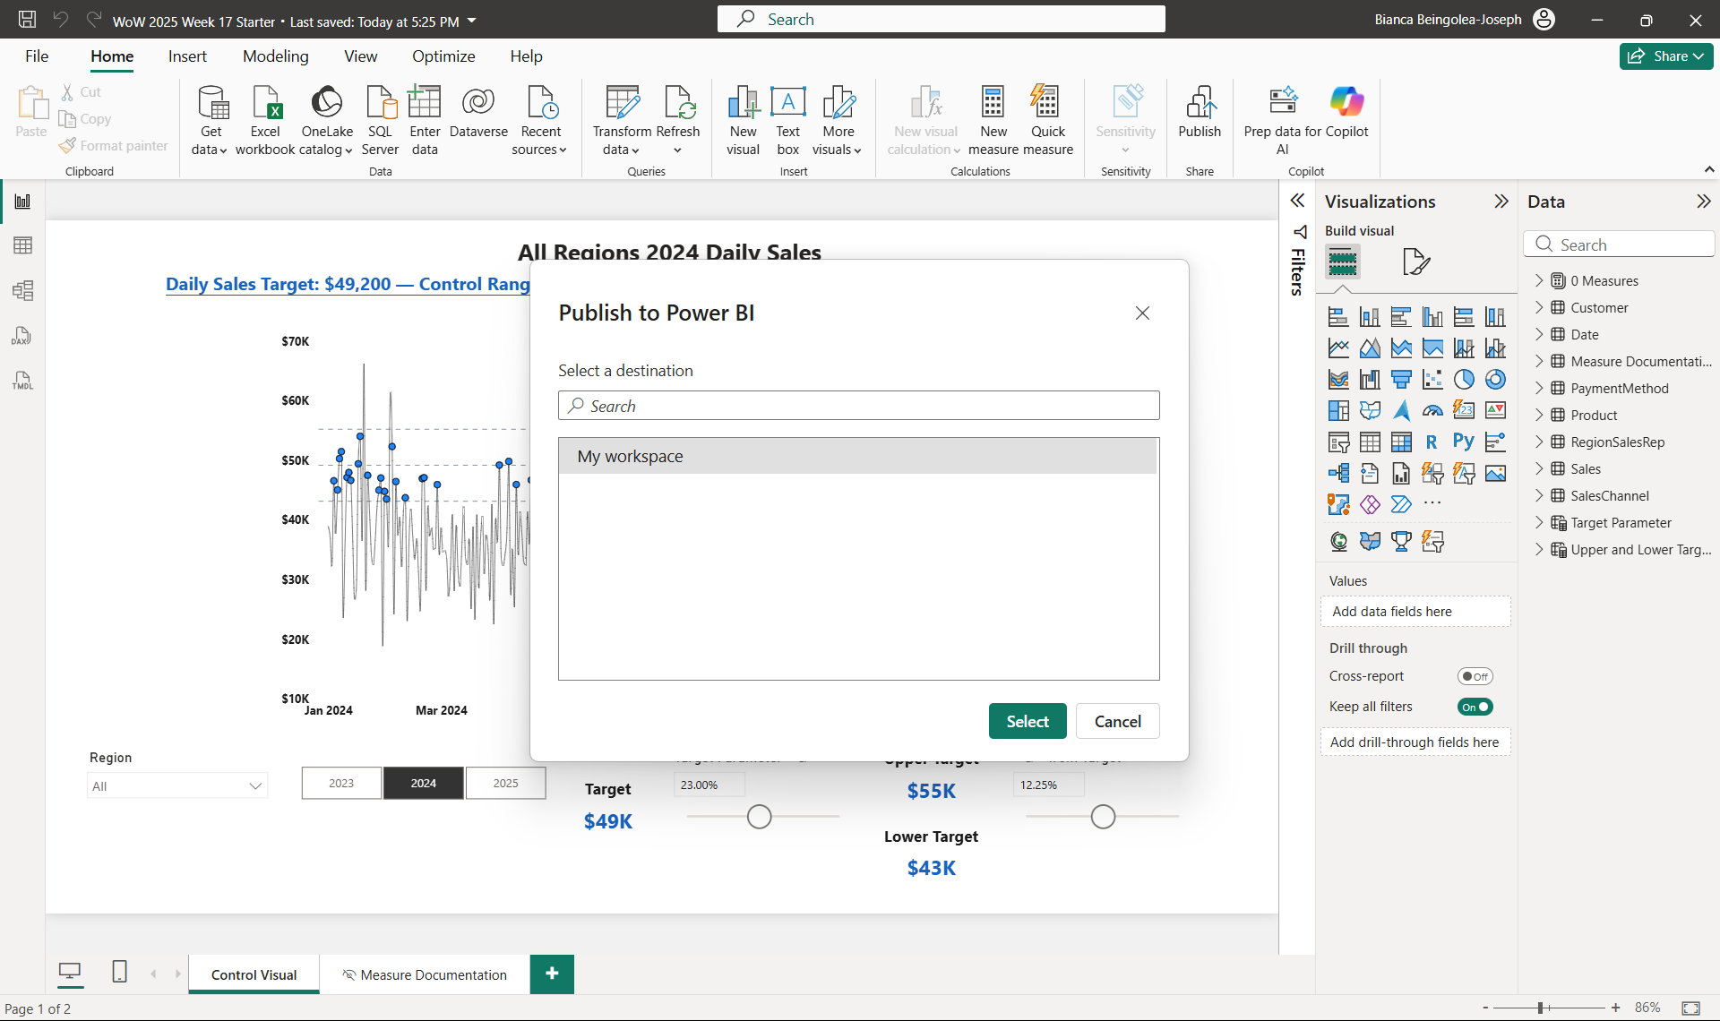The image size is (1720, 1021).
Task: Click the Target parameter slider handle
Action: point(759,817)
